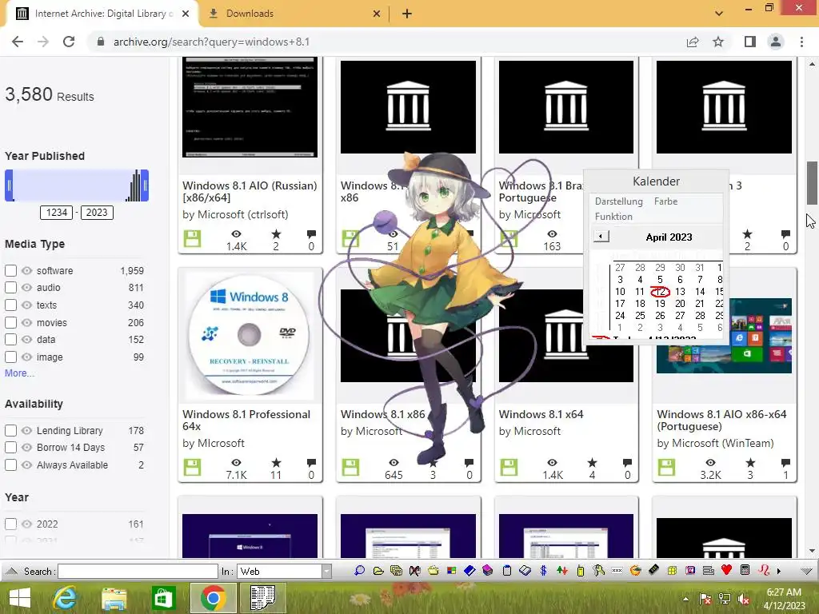Bookmark this page with the star icon
Image resolution: width=819 pixels, height=614 pixels.
coord(718,42)
